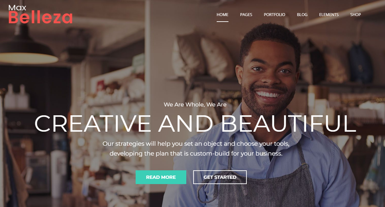Click the teal READ MORE button
This screenshot has width=385, height=207.
click(161, 177)
